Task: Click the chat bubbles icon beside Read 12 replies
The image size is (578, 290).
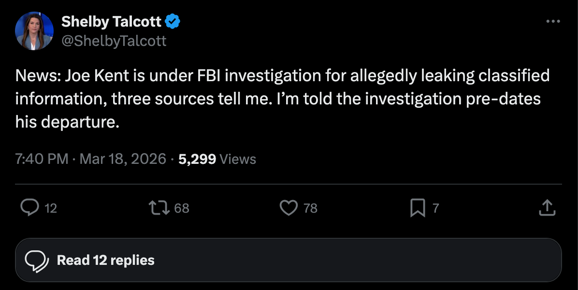Action: [x=37, y=261]
